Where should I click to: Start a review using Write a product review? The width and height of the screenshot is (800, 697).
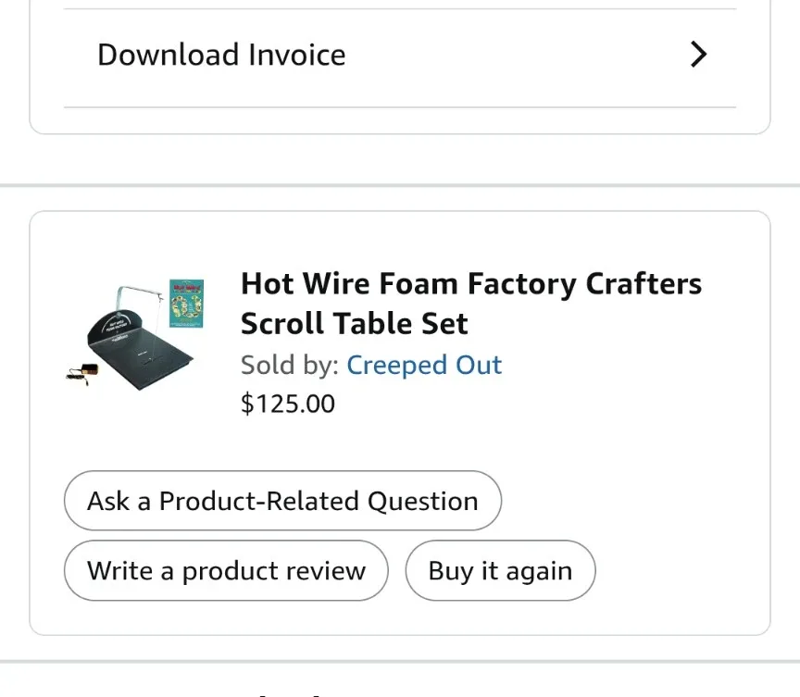click(x=225, y=570)
